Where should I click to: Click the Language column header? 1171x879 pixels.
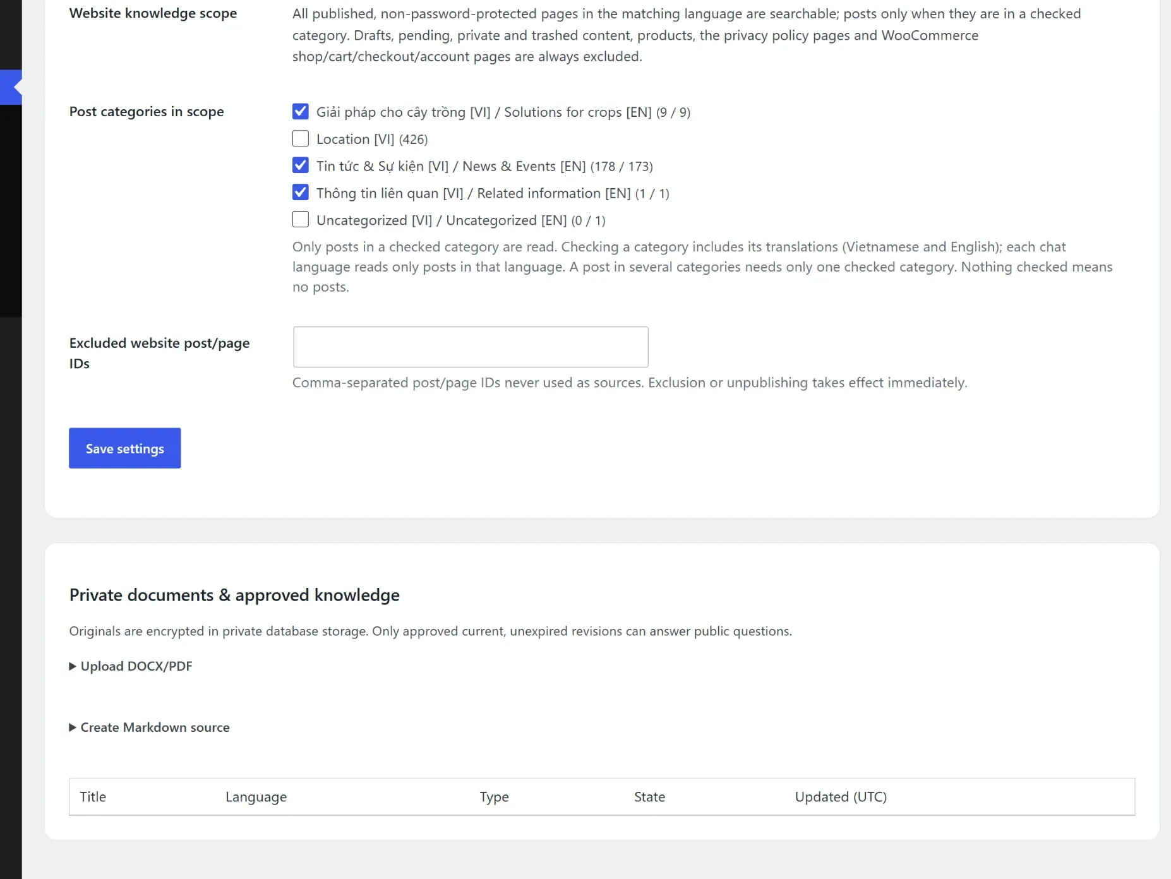pos(256,797)
